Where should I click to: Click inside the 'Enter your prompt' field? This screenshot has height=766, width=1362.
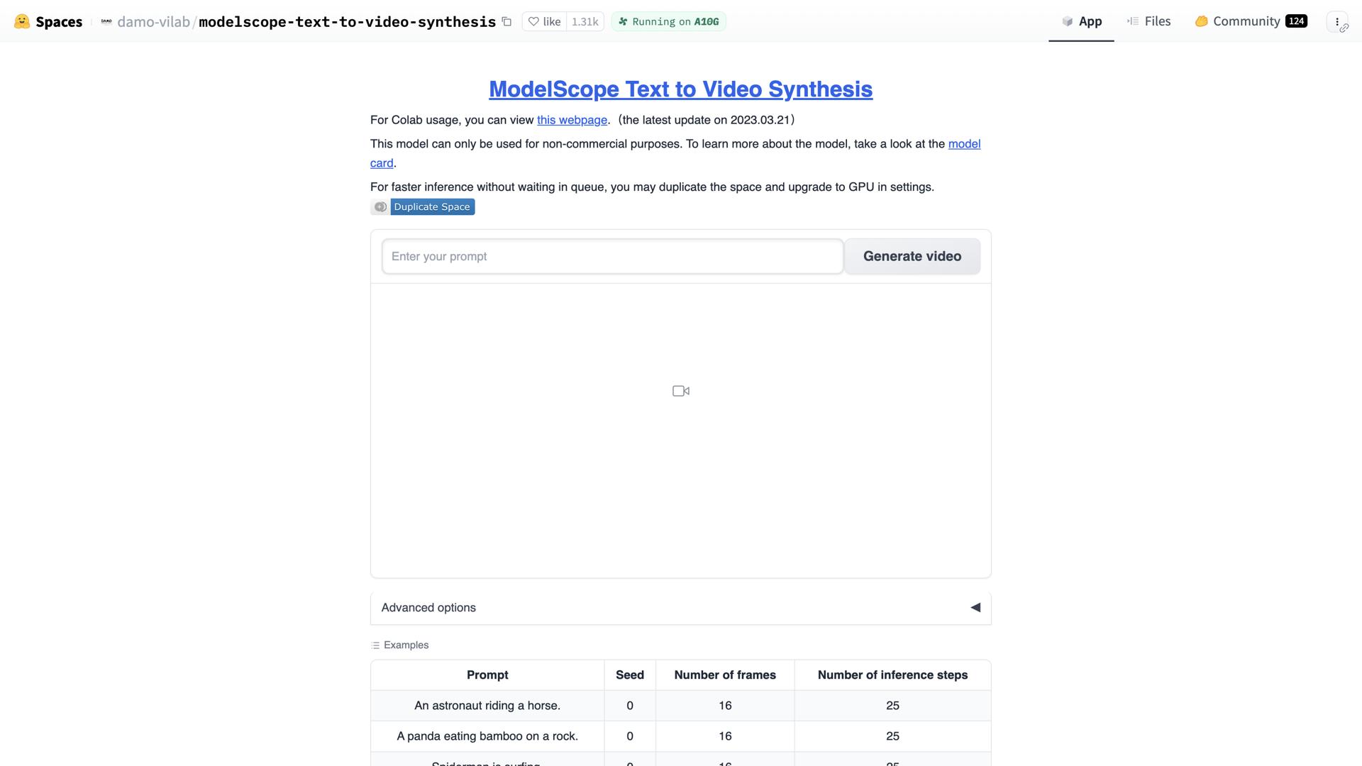pos(612,256)
